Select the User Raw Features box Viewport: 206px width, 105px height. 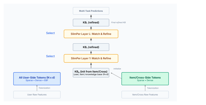(37, 95)
